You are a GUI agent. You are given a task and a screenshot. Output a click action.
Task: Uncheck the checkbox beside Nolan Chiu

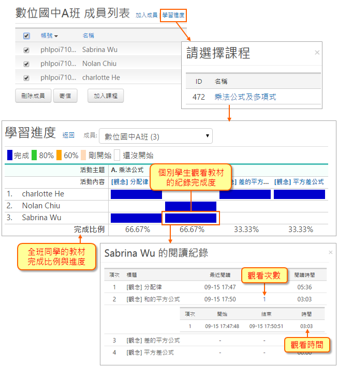click(x=26, y=64)
